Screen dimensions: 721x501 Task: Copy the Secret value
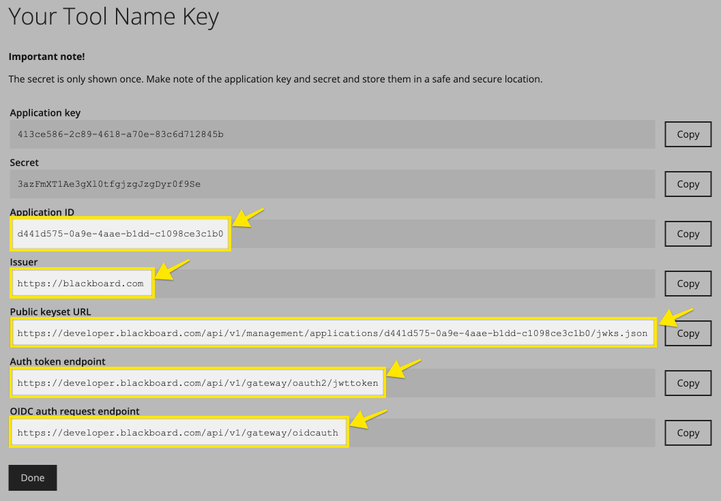(x=688, y=184)
